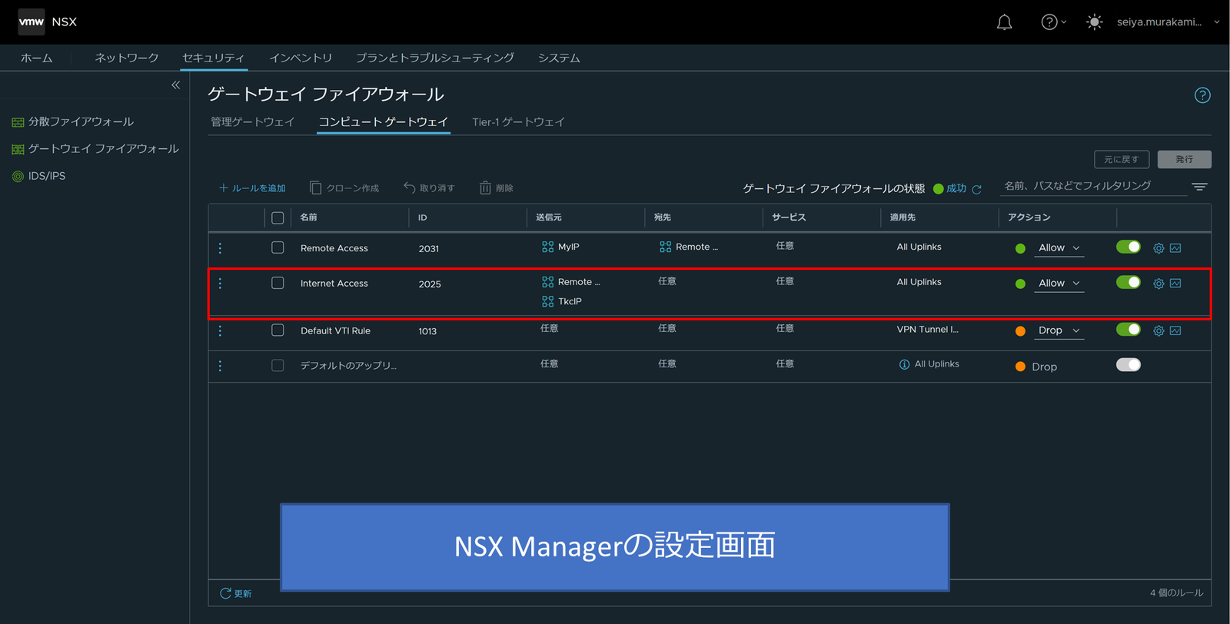Go to the インベントリ menu tab
1230x624 pixels.
pyautogui.click(x=301, y=58)
